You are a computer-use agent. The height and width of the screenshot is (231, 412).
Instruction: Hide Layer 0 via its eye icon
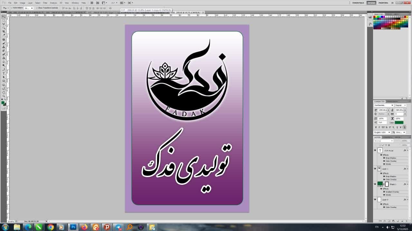375,200
